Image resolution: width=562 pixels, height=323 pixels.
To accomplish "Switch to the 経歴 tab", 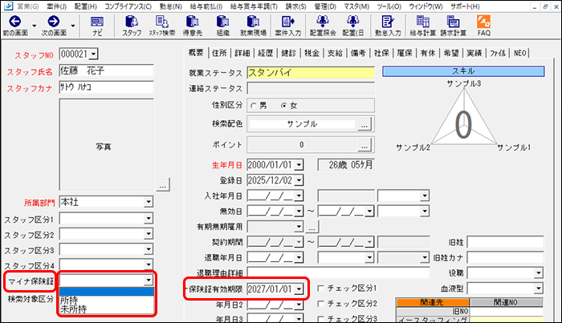I will click(x=265, y=53).
